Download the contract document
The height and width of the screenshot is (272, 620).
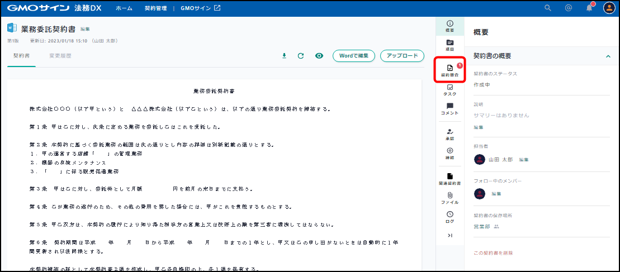tap(284, 56)
